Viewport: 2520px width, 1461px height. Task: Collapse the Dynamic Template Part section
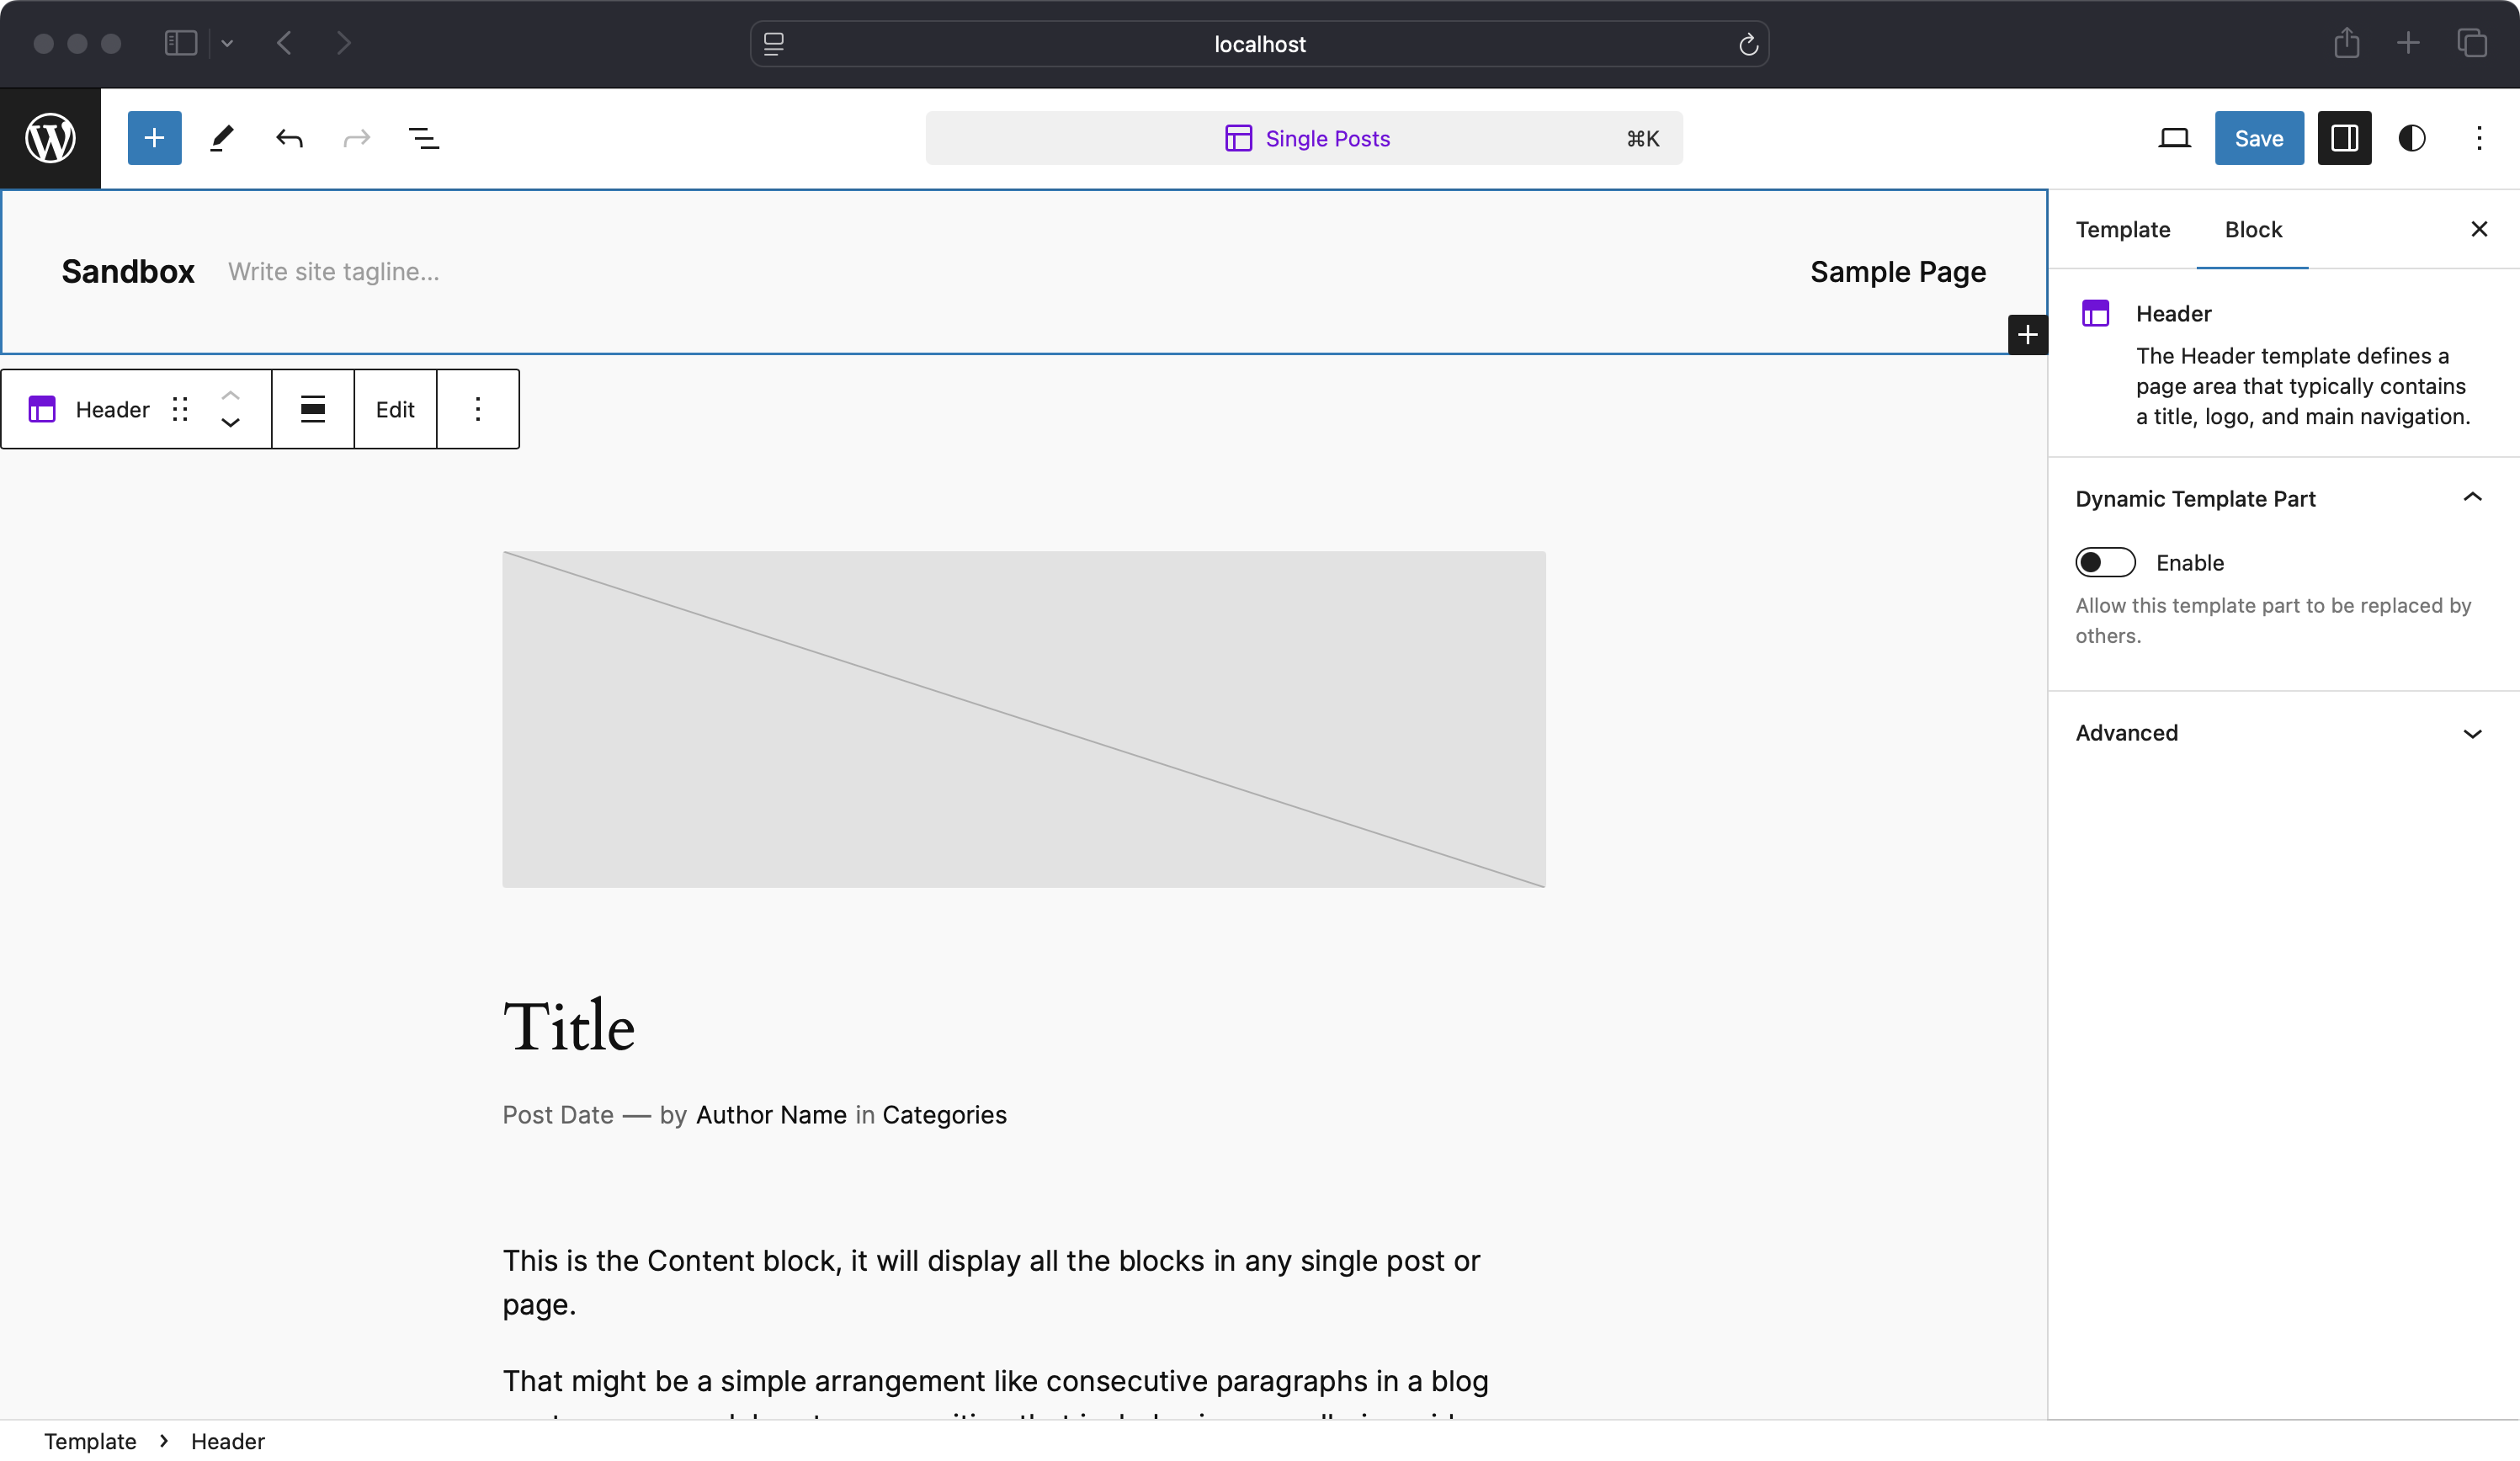tap(2283, 498)
